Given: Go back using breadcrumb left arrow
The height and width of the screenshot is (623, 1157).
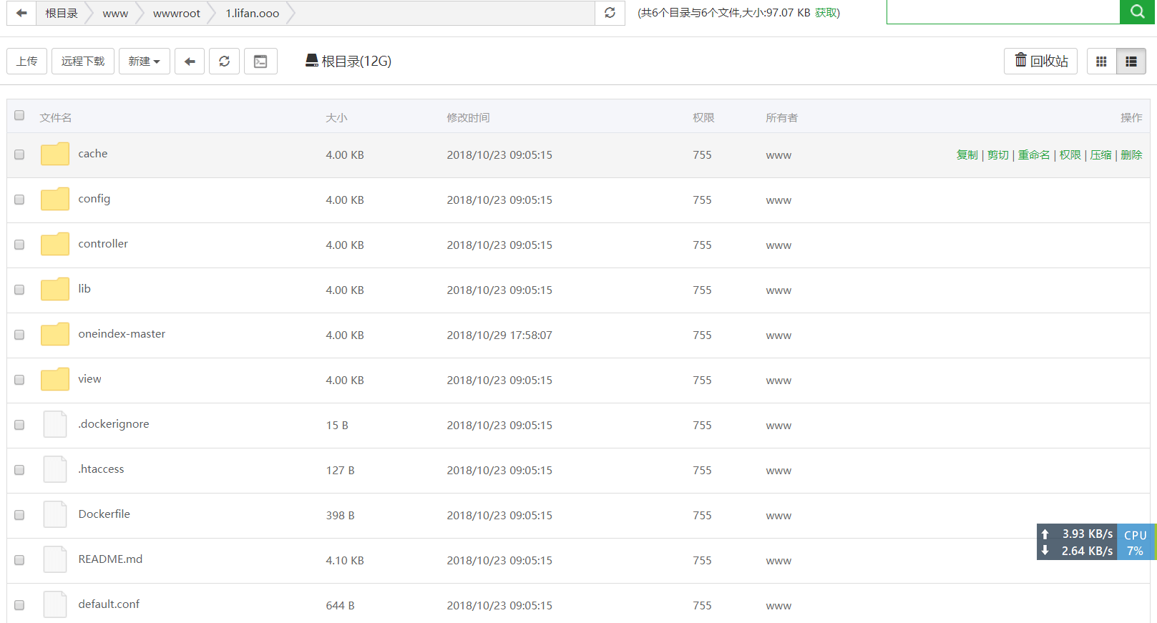Looking at the screenshot, I should point(21,13).
